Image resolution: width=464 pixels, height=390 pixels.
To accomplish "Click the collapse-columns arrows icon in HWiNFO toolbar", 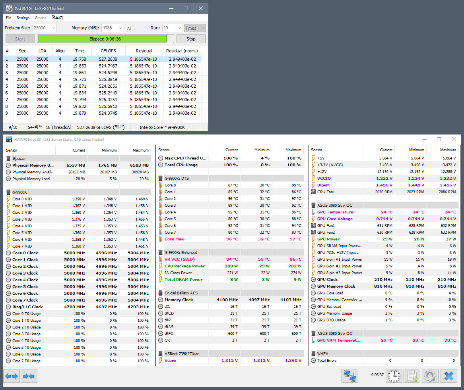I will click(28, 376).
